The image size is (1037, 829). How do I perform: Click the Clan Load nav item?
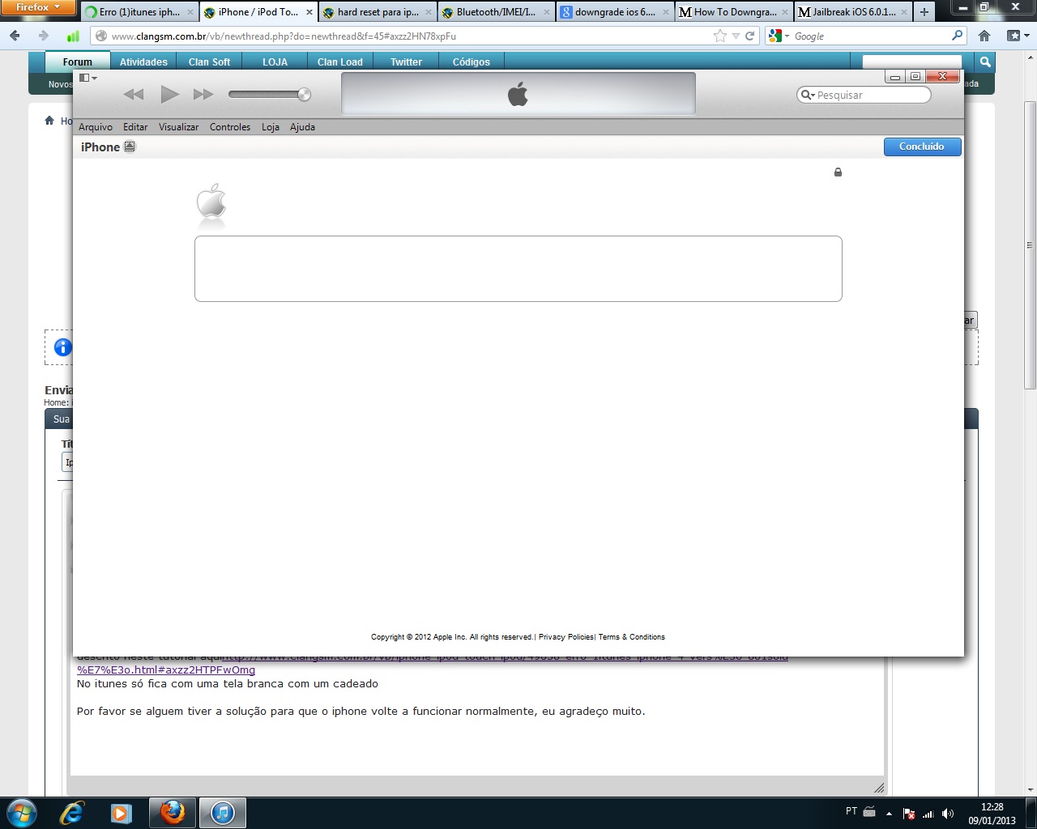pos(340,62)
